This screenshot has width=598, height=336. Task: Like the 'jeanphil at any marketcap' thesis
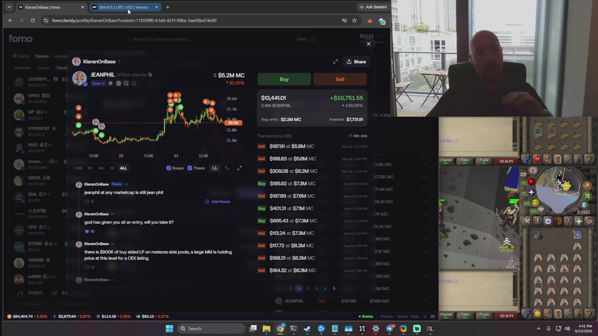click(x=87, y=202)
